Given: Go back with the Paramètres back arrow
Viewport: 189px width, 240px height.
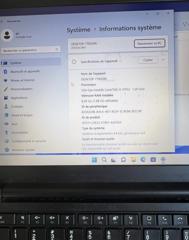Looking at the screenshot, I should tap(2, 21).
